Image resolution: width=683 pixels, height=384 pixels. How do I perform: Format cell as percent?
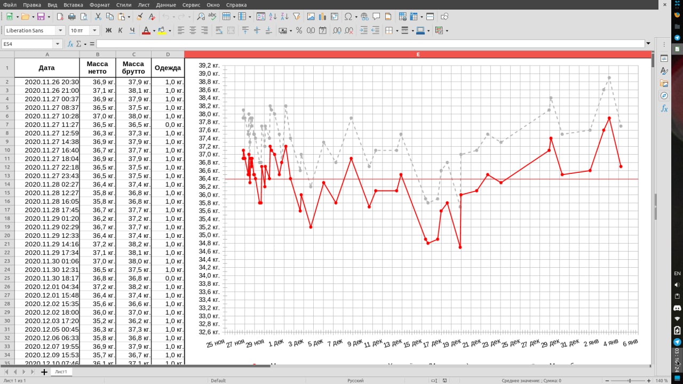[299, 30]
